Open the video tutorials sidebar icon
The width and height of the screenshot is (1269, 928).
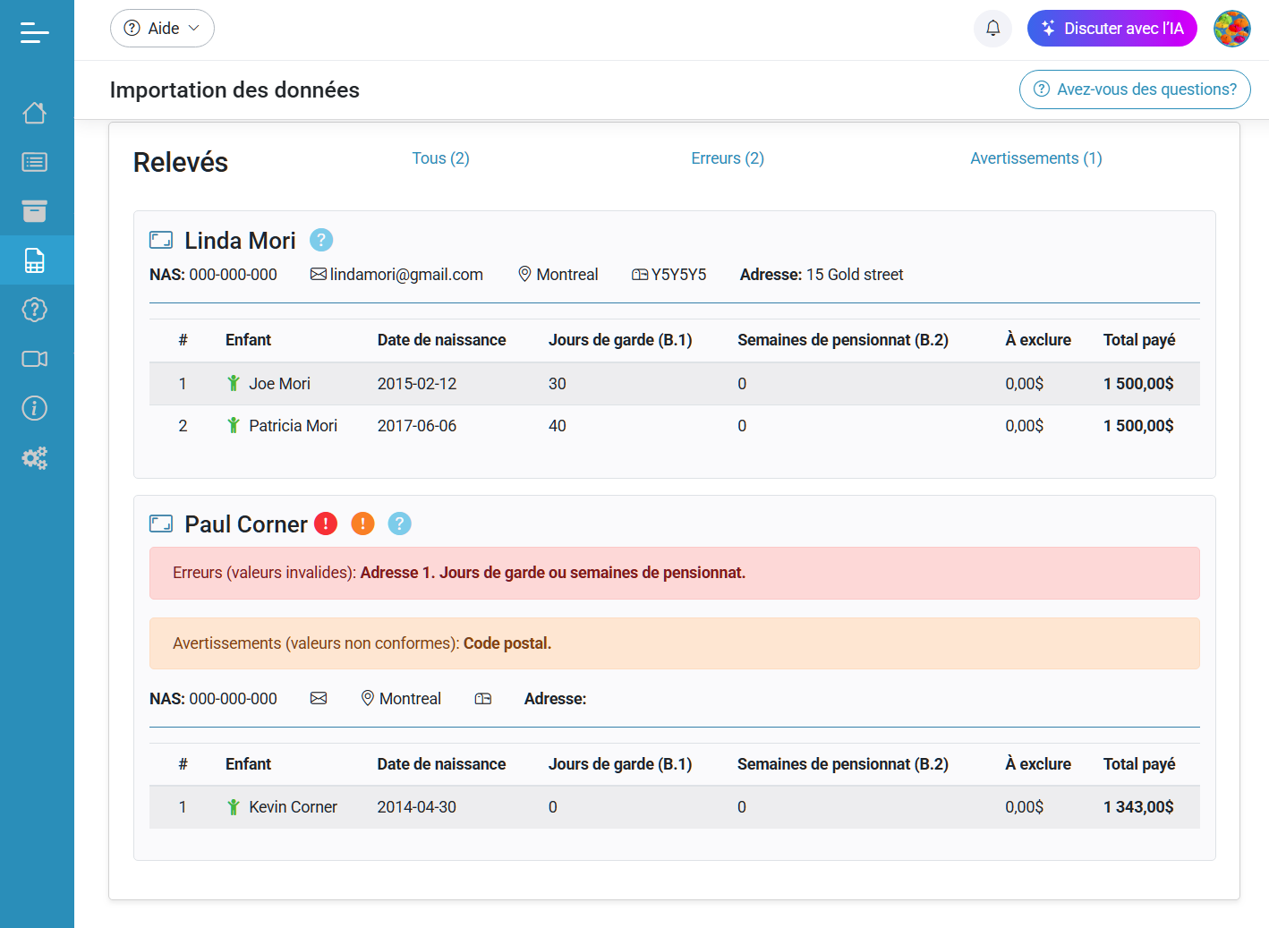(34, 359)
